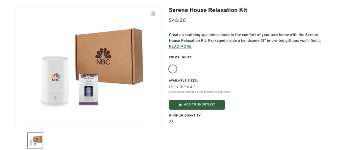Screen dimensions: 346x150
Task: Click the Serene House Relaxation Kit title
Action: tap(208, 10)
